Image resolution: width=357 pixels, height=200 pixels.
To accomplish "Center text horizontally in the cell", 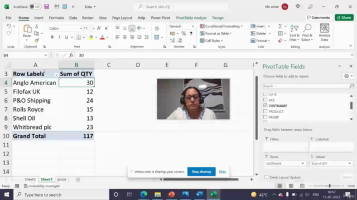I will 124,37.
